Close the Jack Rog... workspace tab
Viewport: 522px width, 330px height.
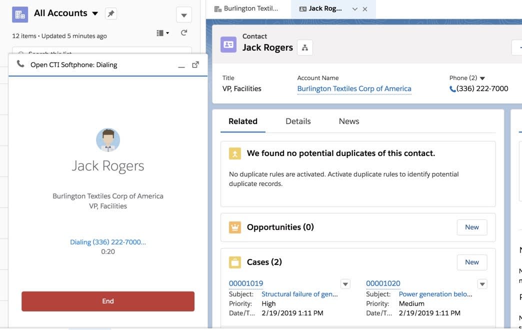click(365, 9)
